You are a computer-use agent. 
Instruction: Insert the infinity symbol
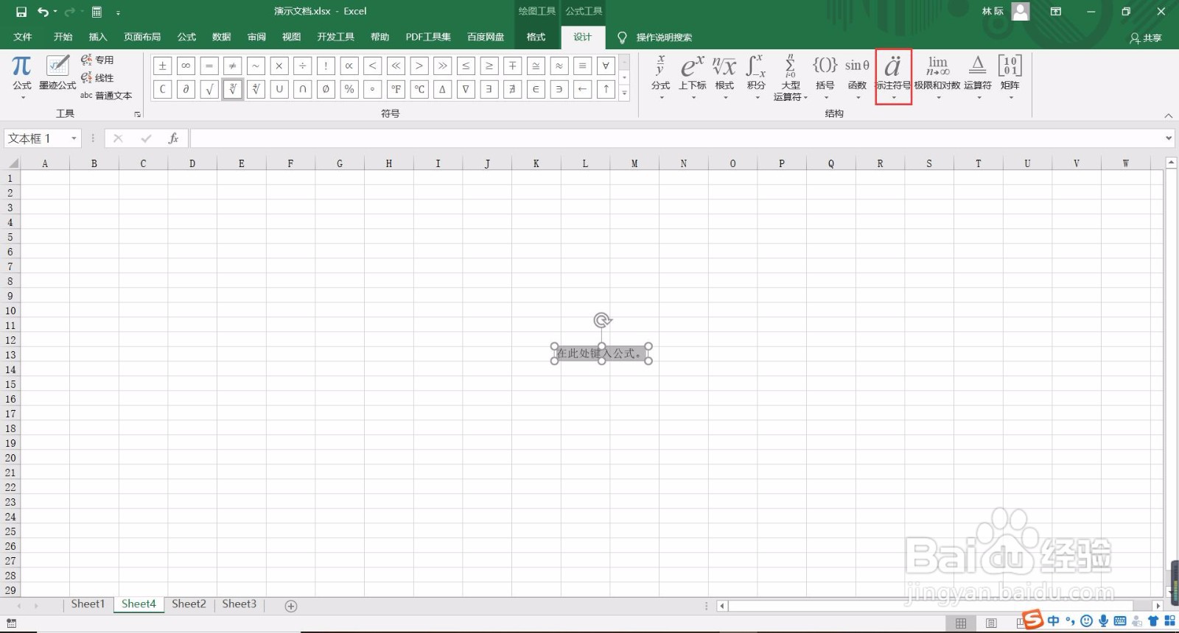[186, 66]
